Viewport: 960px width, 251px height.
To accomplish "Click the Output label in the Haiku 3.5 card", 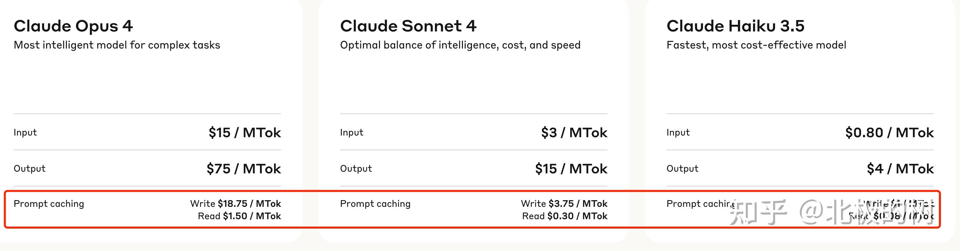I will point(682,169).
